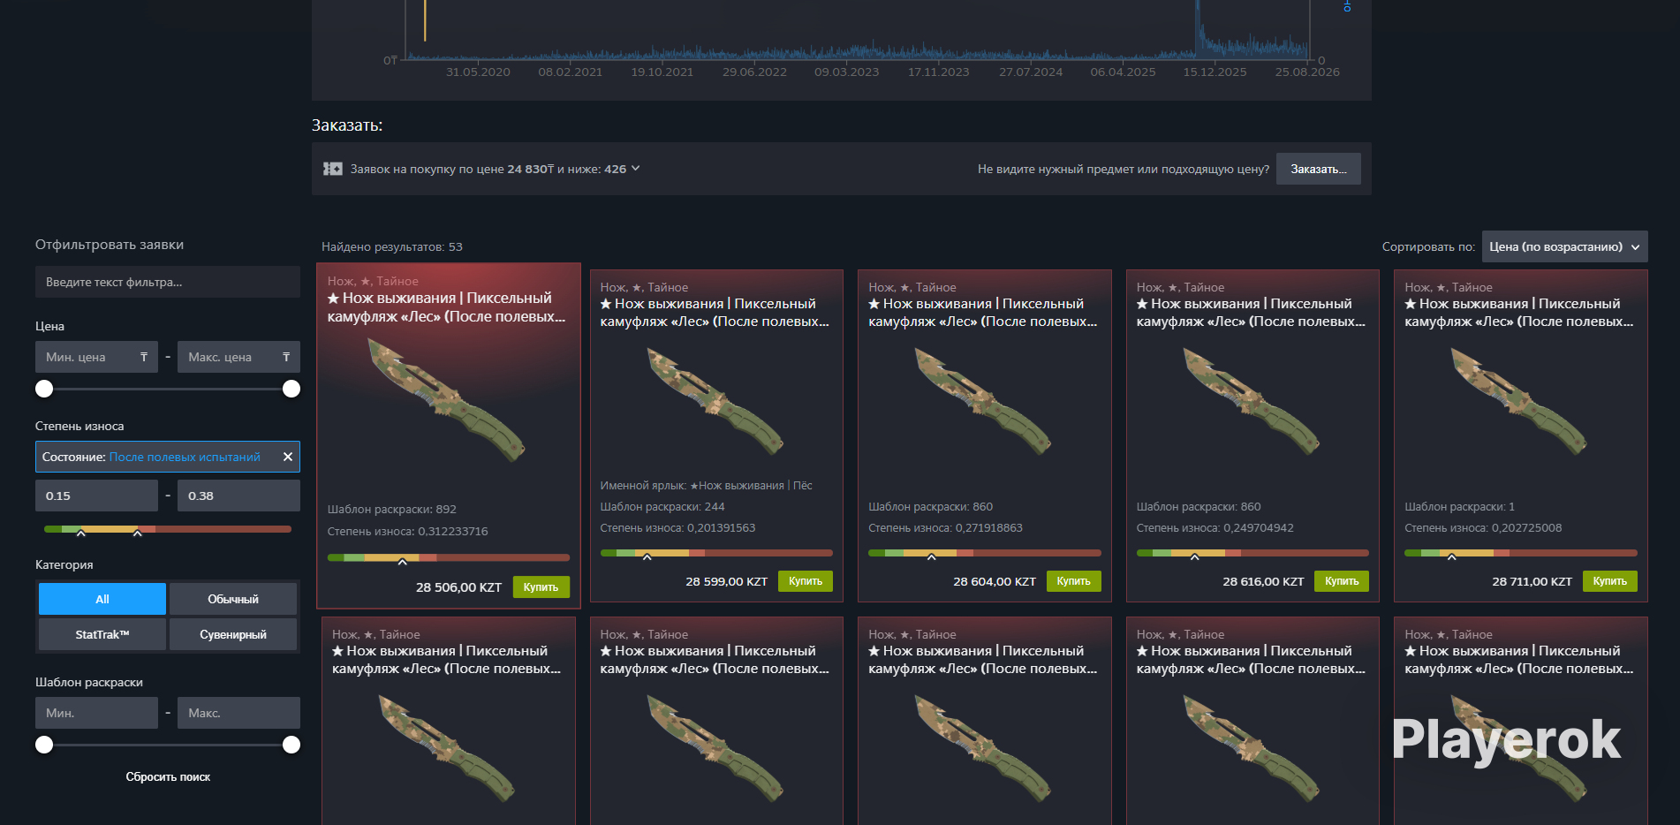Click the tenge currency icon in 'Мин. цена'
Viewport: 1680px width, 825px height.
click(144, 357)
